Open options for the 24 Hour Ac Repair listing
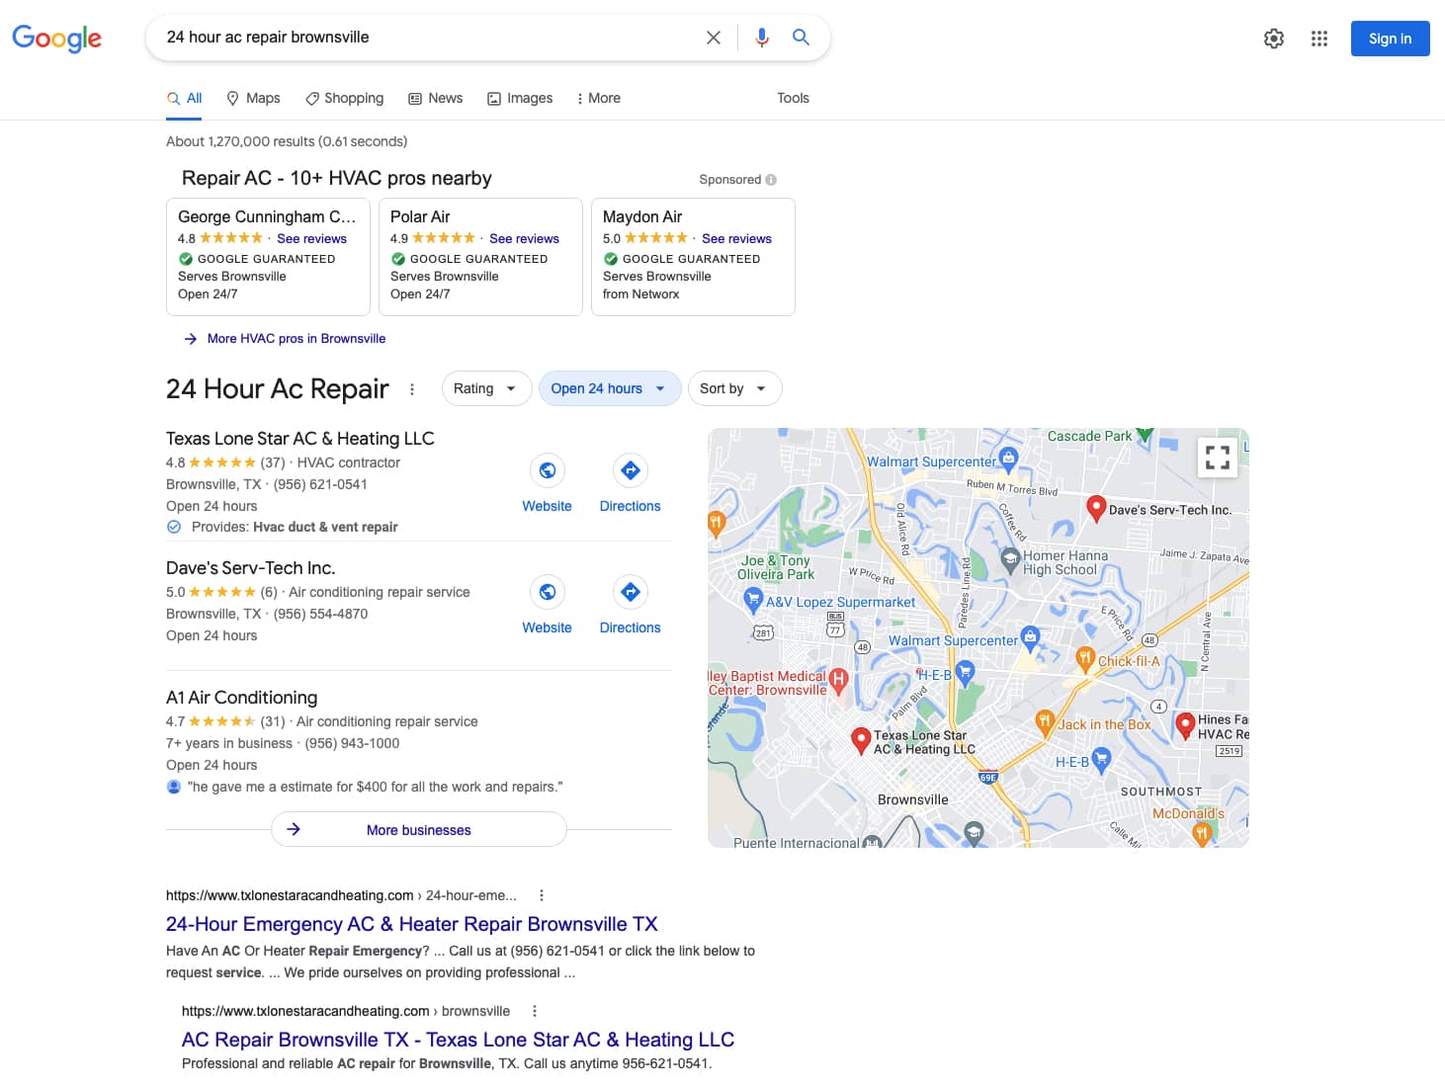 pyautogui.click(x=412, y=389)
